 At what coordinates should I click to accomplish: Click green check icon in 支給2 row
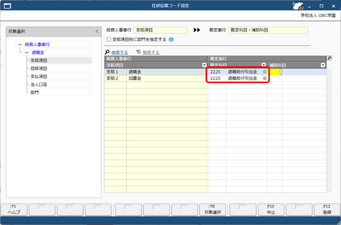pos(264,78)
